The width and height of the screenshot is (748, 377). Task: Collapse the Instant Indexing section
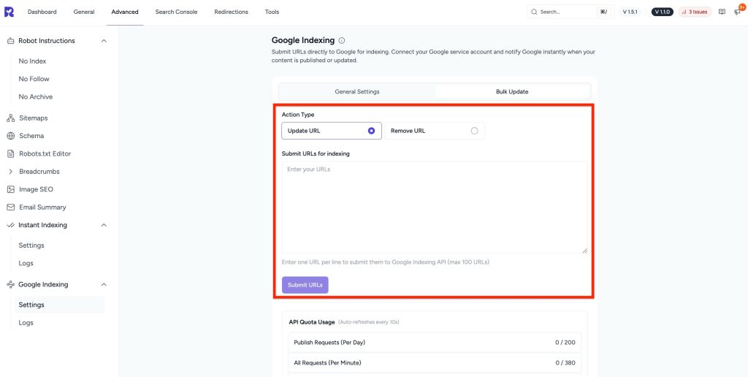[104, 225]
